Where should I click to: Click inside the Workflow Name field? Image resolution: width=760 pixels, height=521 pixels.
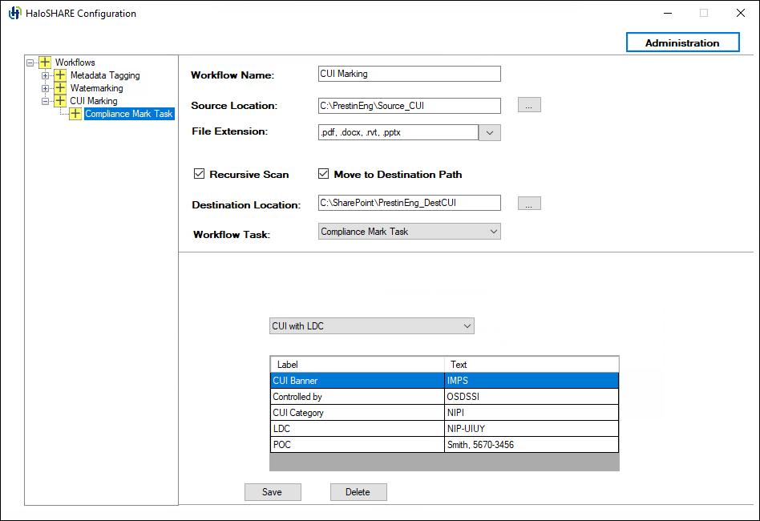(409, 73)
